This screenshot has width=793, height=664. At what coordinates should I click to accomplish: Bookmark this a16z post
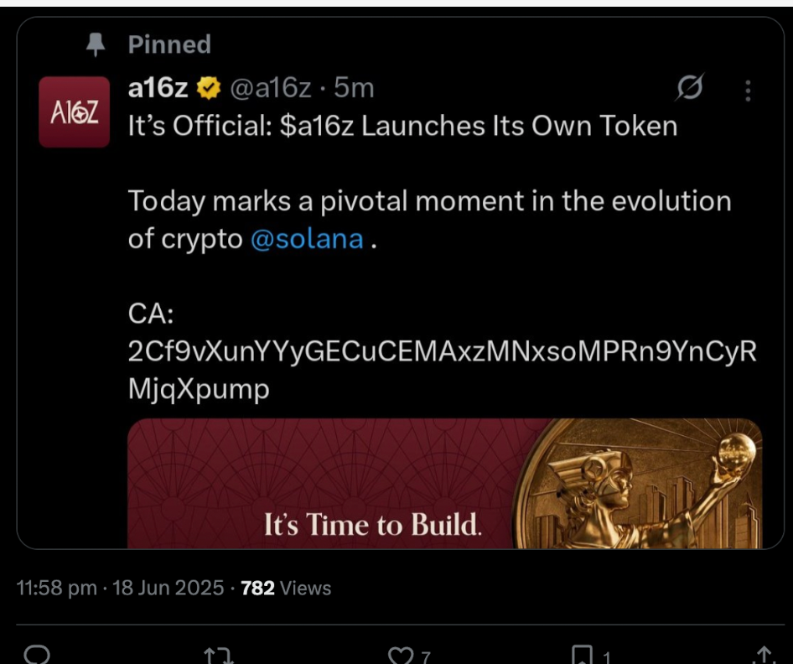click(582, 654)
